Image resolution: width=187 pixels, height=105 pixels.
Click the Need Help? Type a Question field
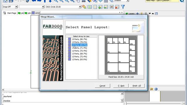pyautogui.click(x=162, y=1)
